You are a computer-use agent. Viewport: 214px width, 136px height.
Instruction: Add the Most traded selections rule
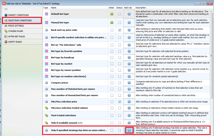(129, 115)
